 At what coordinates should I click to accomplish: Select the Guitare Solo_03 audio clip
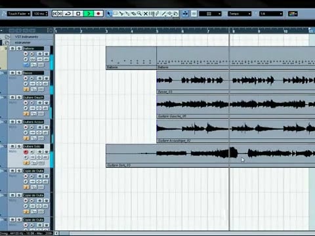point(211,156)
